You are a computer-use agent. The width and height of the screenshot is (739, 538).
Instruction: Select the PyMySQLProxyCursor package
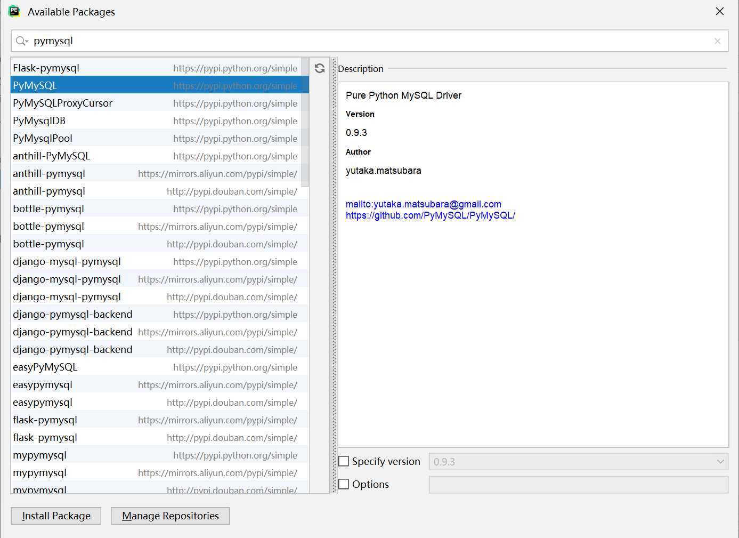coord(160,103)
